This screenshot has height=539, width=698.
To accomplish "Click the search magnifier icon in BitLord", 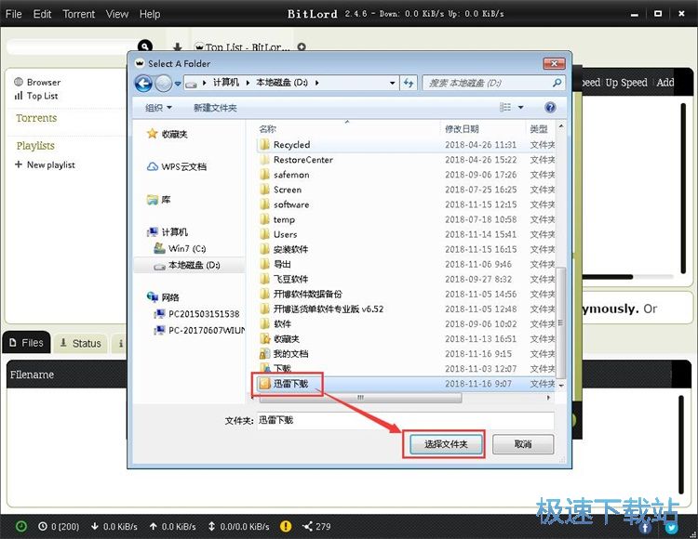I will click(145, 46).
